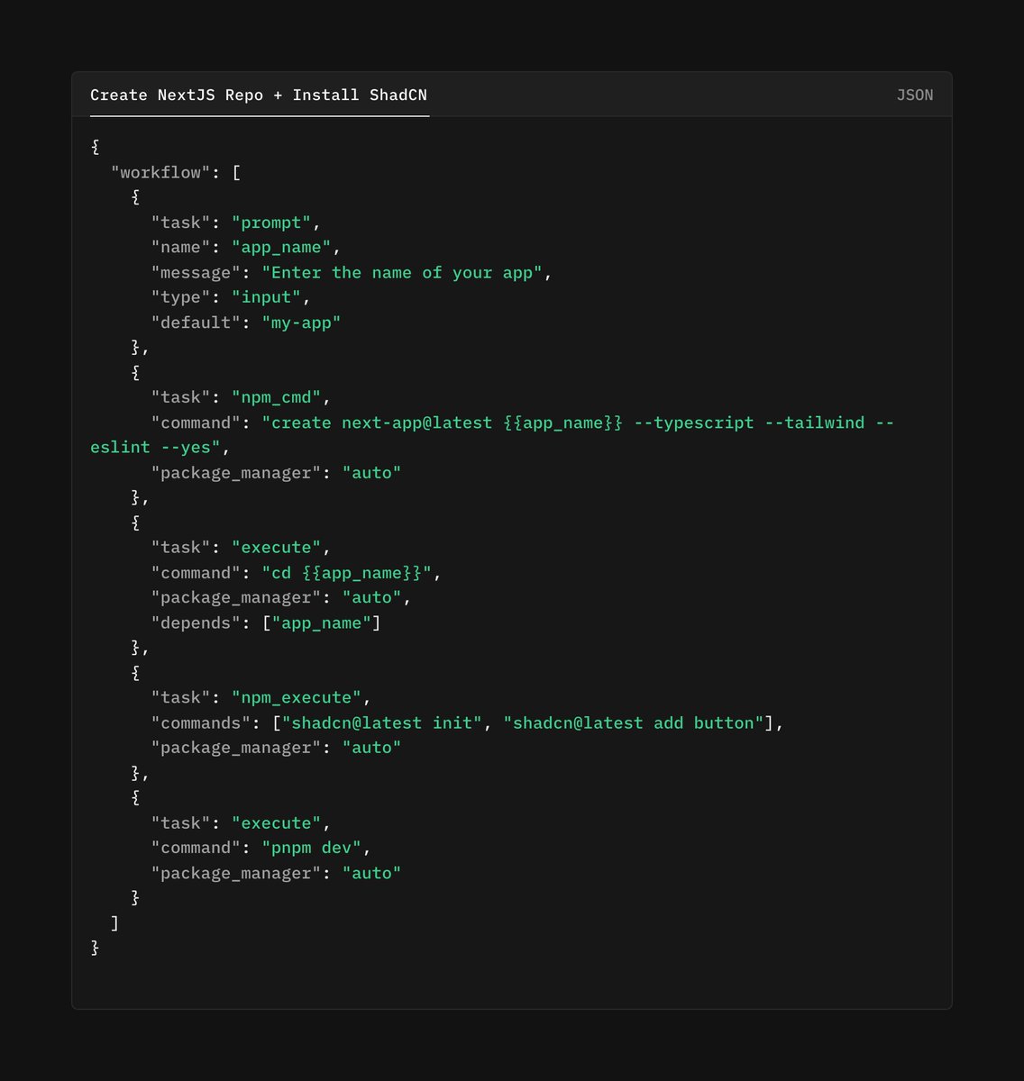Click "Enter the name of your app" string
Image resolution: width=1024 pixels, height=1081 pixels.
(x=402, y=272)
